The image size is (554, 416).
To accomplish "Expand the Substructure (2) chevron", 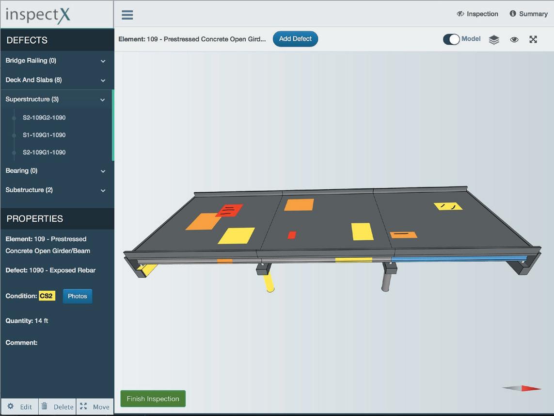I will point(103,190).
